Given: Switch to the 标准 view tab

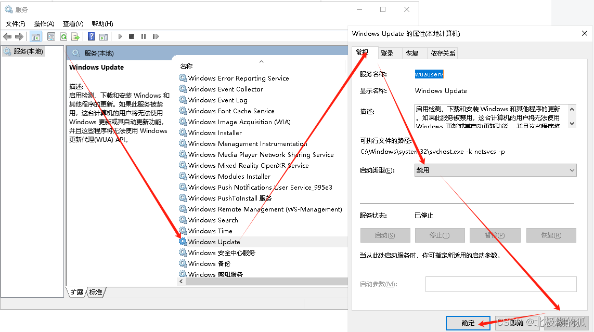Looking at the screenshot, I should pos(96,292).
